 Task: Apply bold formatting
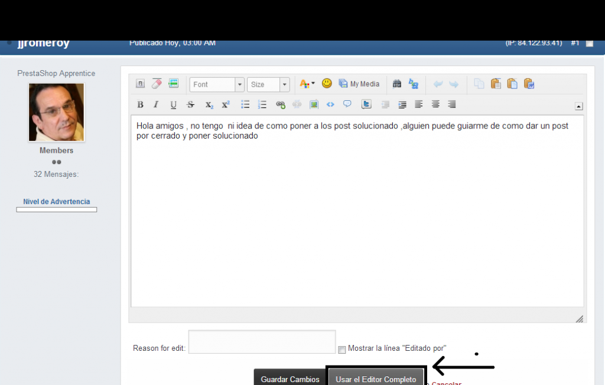(140, 104)
